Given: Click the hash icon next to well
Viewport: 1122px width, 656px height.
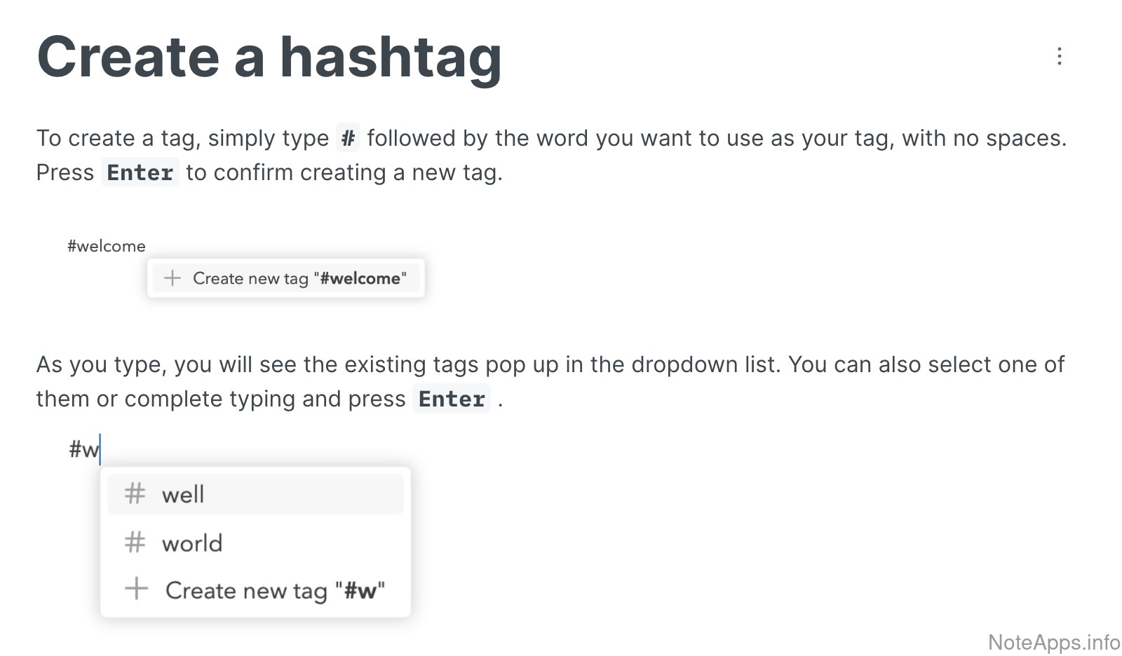Looking at the screenshot, I should click(135, 493).
